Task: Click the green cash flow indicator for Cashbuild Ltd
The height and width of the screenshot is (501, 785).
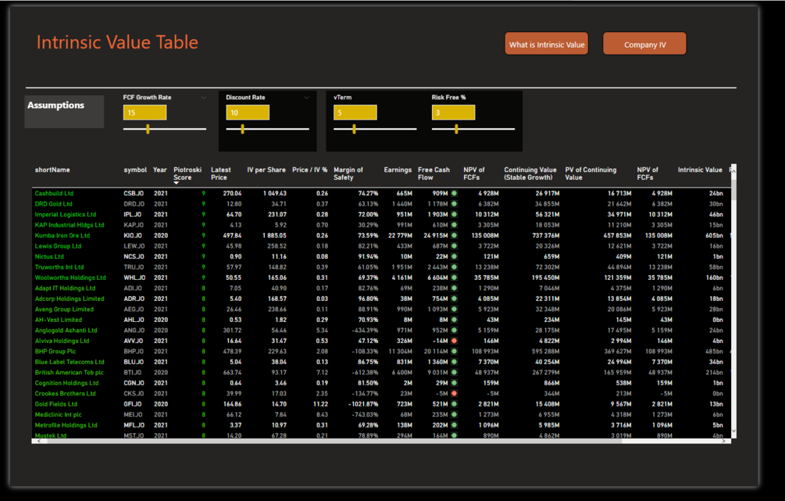Action: [454, 193]
